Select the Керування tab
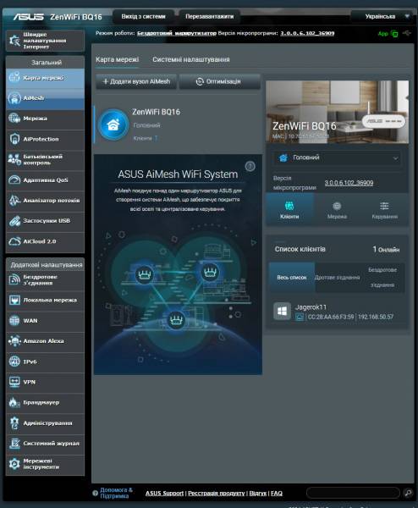418x508 pixels. (x=385, y=210)
